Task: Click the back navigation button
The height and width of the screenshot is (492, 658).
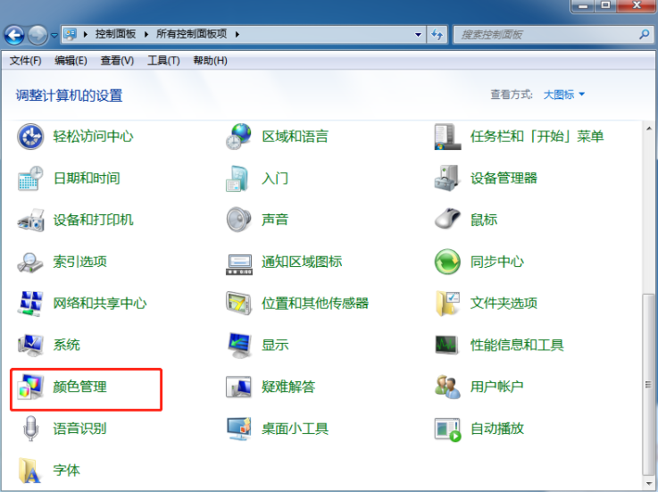Action: click(x=14, y=35)
